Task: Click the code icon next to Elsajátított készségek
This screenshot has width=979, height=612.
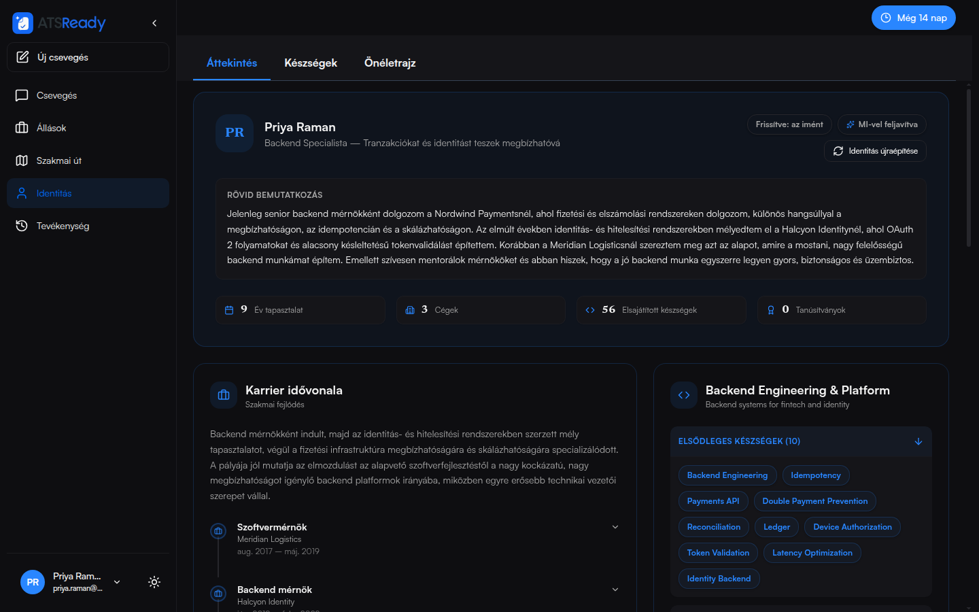Action: (x=590, y=310)
